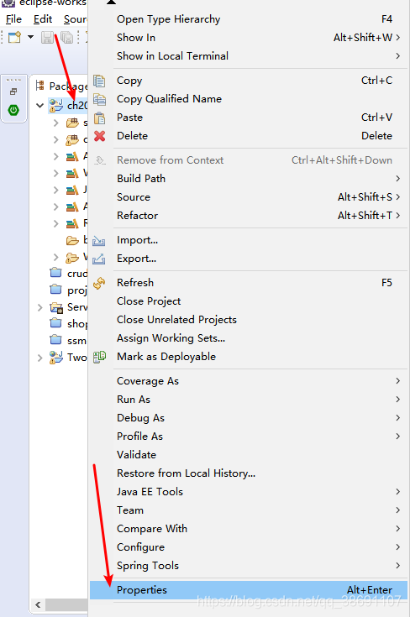Choose Properties from the context menu
The width and height of the screenshot is (410, 617).
pyautogui.click(x=249, y=590)
